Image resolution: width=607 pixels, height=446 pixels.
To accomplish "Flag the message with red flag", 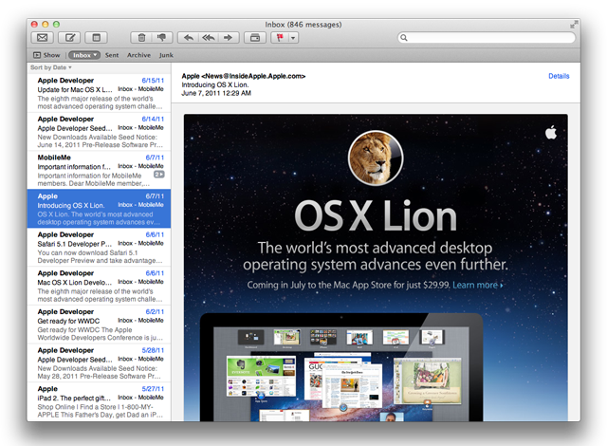I will [x=280, y=38].
